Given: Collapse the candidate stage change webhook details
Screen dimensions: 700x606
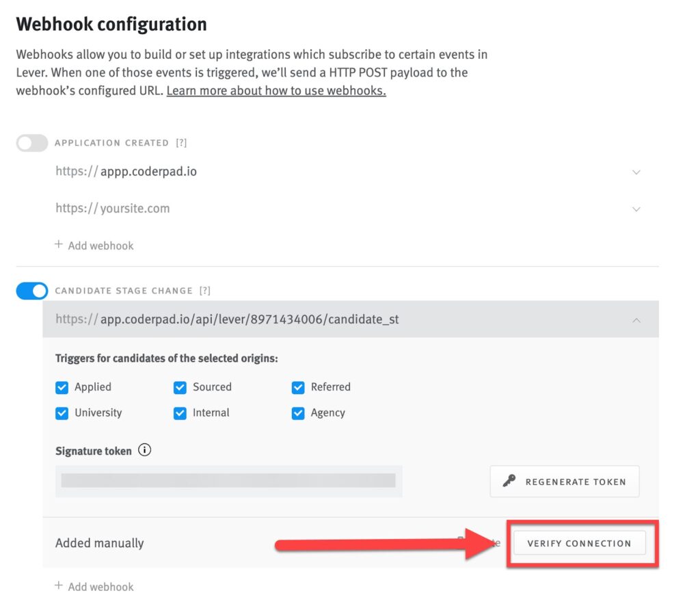Looking at the screenshot, I should coord(636,319).
